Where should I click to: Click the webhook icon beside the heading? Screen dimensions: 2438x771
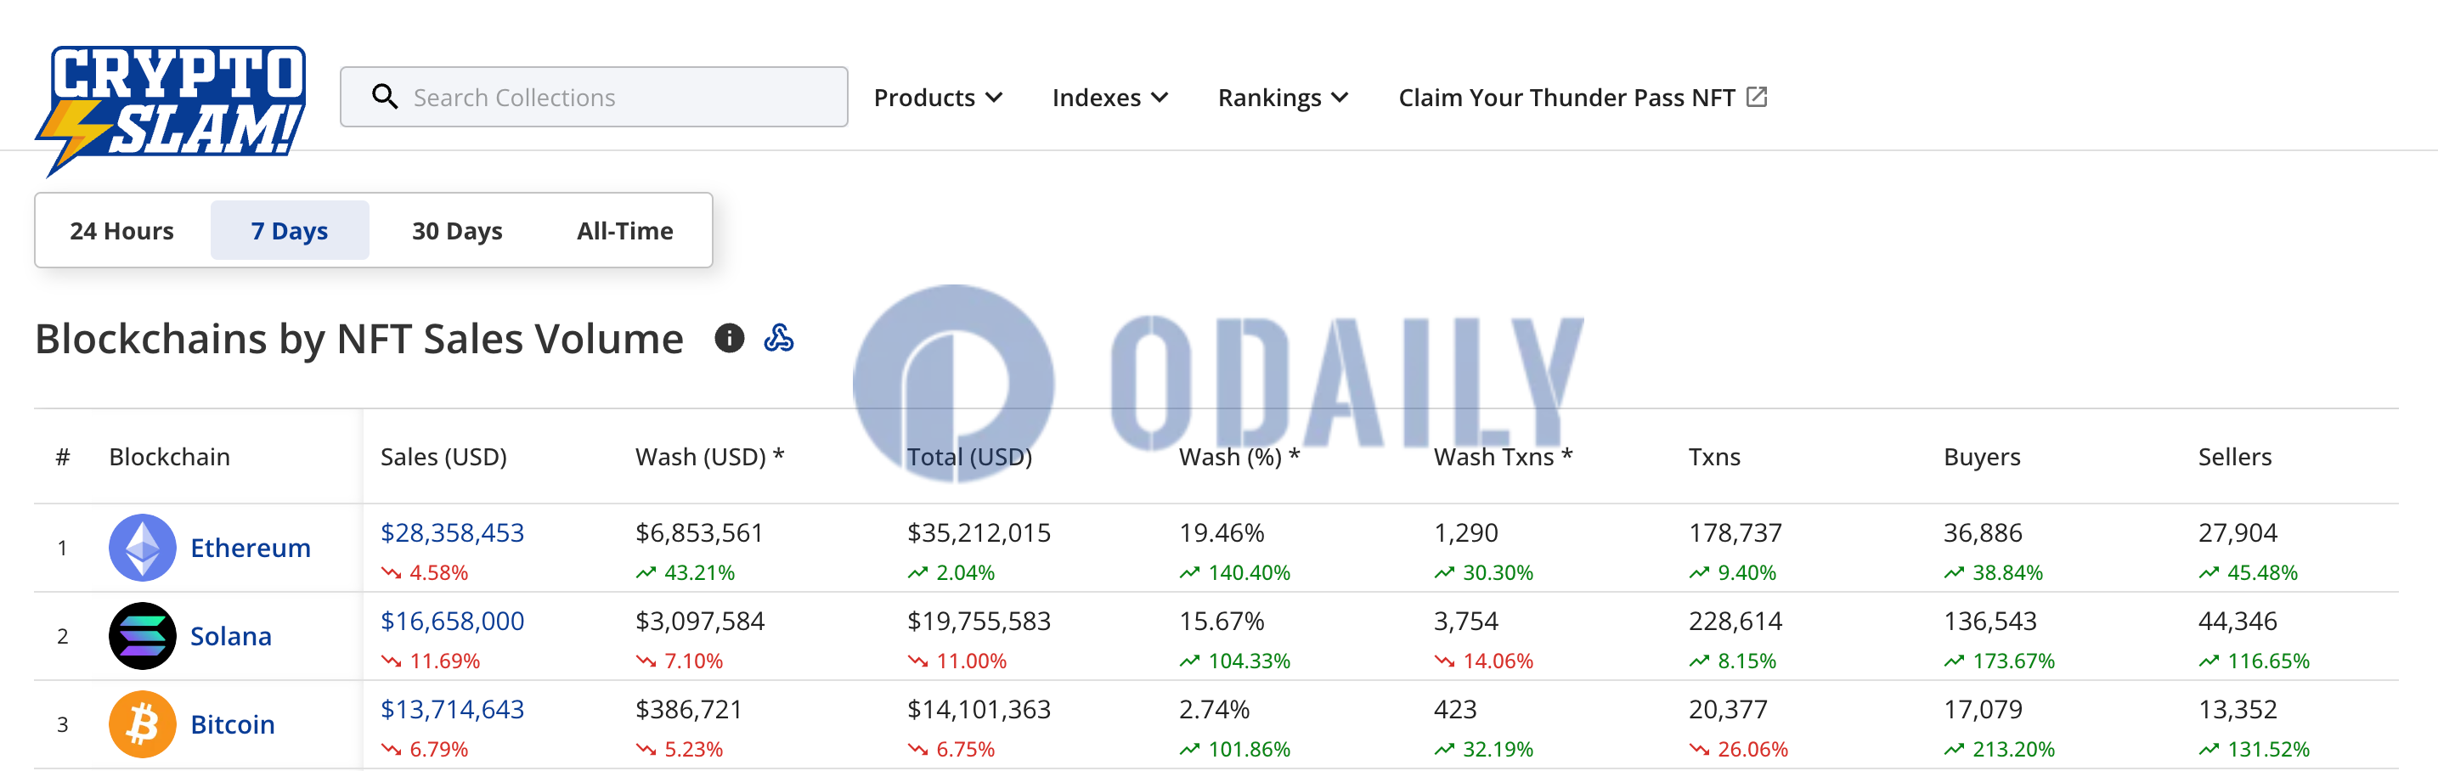coord(779,338)
